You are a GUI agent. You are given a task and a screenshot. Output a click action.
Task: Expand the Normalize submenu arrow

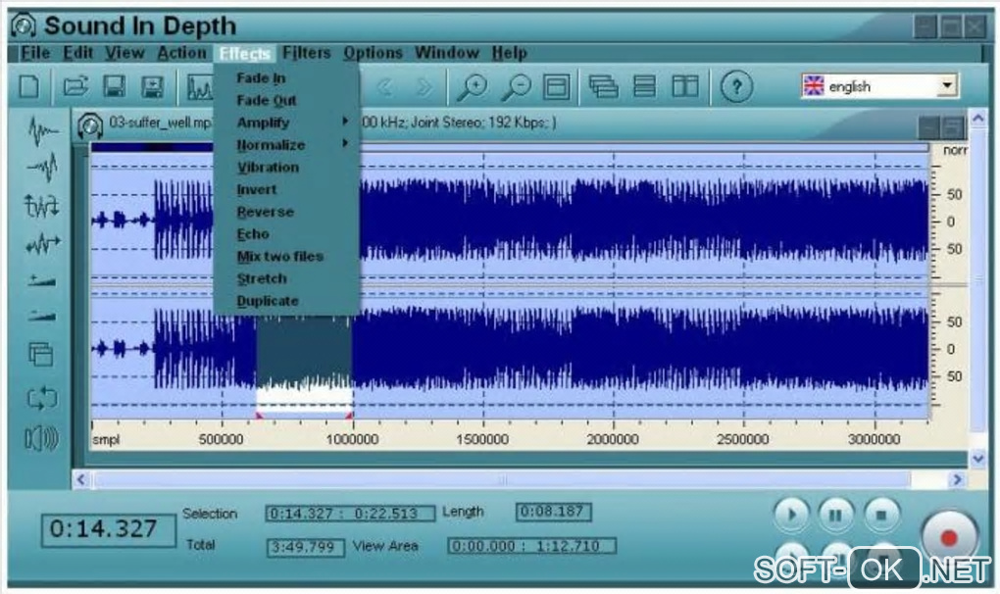tap(345, 143)
